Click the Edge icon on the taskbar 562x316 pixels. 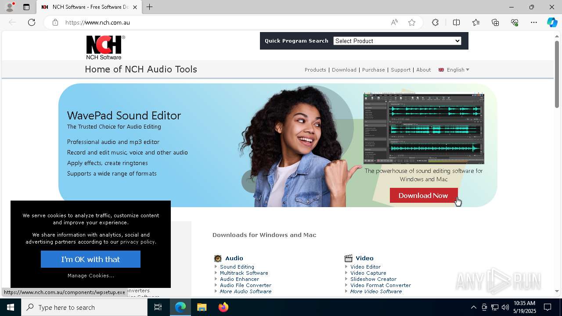(x=180, y=307)
